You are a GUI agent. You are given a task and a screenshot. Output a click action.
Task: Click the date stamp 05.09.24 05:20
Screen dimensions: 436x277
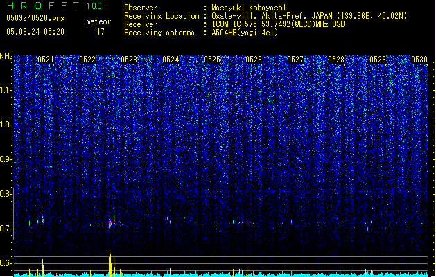[x=35, y=32]
